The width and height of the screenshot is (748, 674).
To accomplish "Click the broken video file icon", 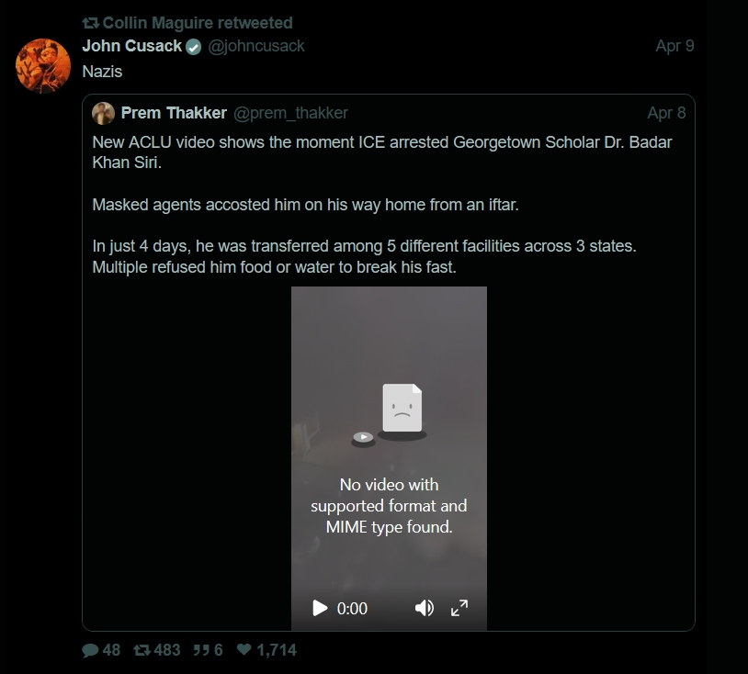I will [402, 409].
